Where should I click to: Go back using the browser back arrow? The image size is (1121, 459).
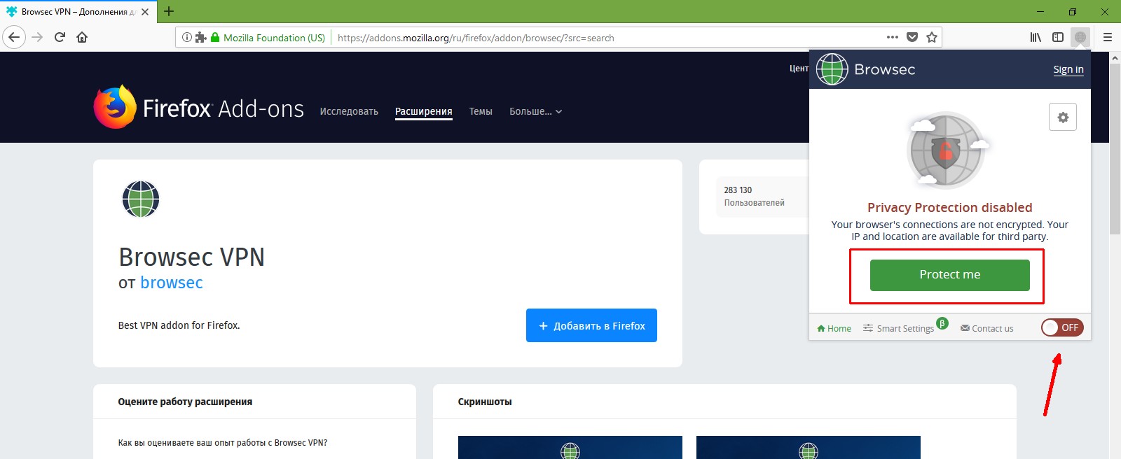(x=14, y=37)
